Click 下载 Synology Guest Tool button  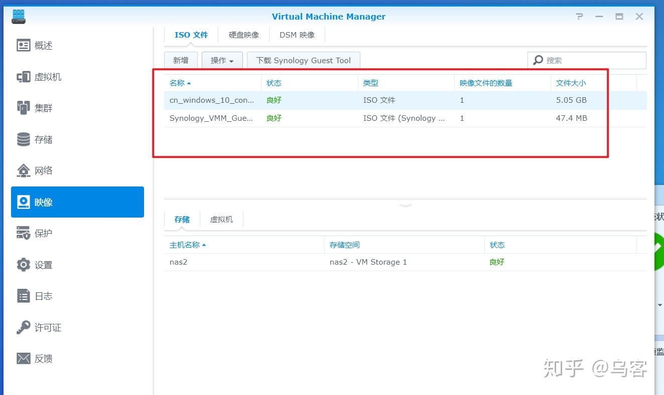pos(304,60)
